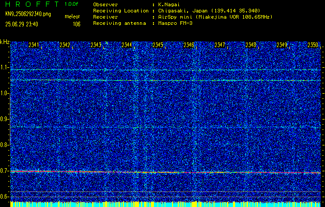Click the 2343 time marker
The image size is (325, 207).
(96, 45)
